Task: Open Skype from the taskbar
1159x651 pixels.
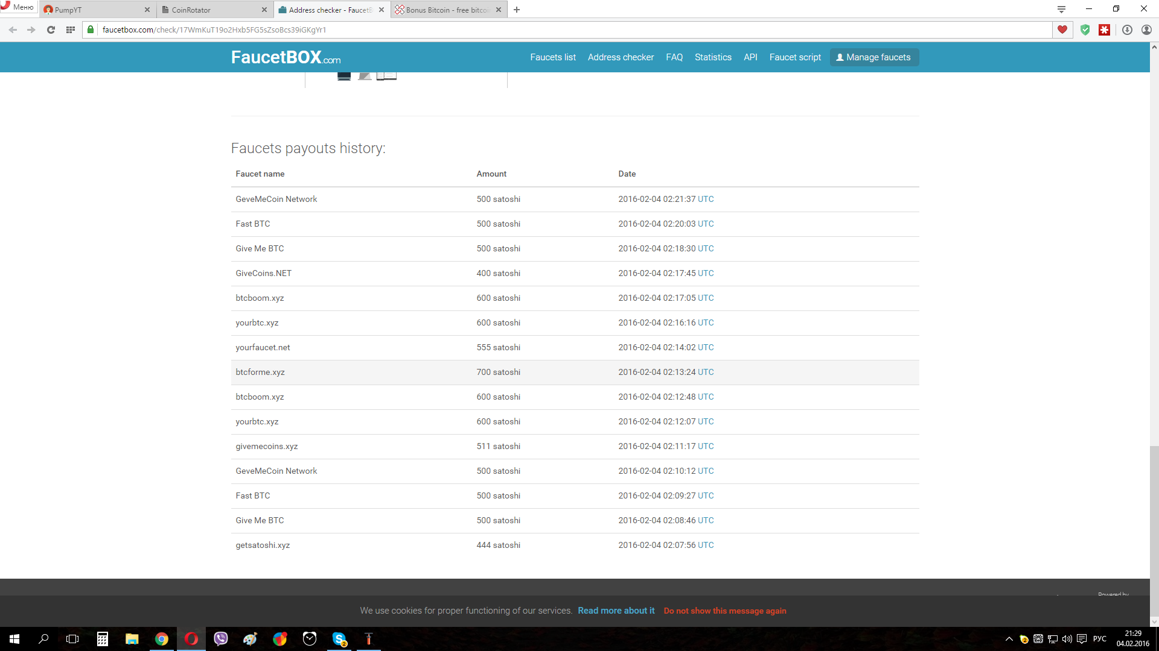Action: (x=339, y=639)
